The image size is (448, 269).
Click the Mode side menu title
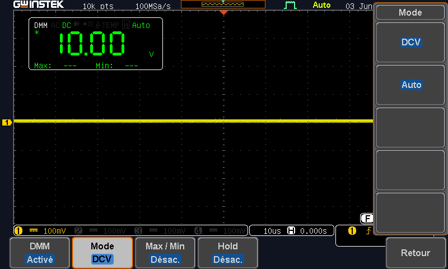coord(410,12)
